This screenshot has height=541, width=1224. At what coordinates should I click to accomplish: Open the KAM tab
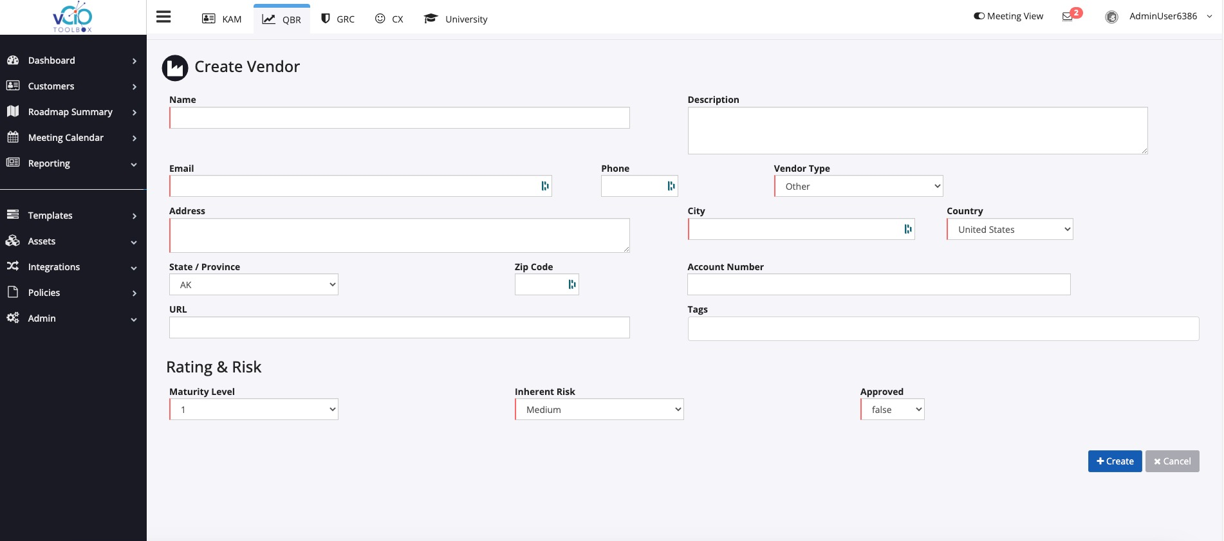(222, 19)
